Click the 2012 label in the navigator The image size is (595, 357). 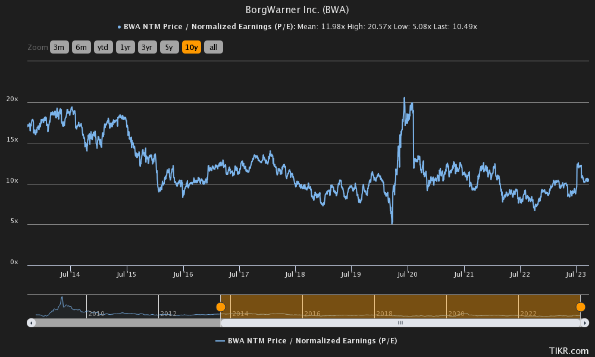168,314
